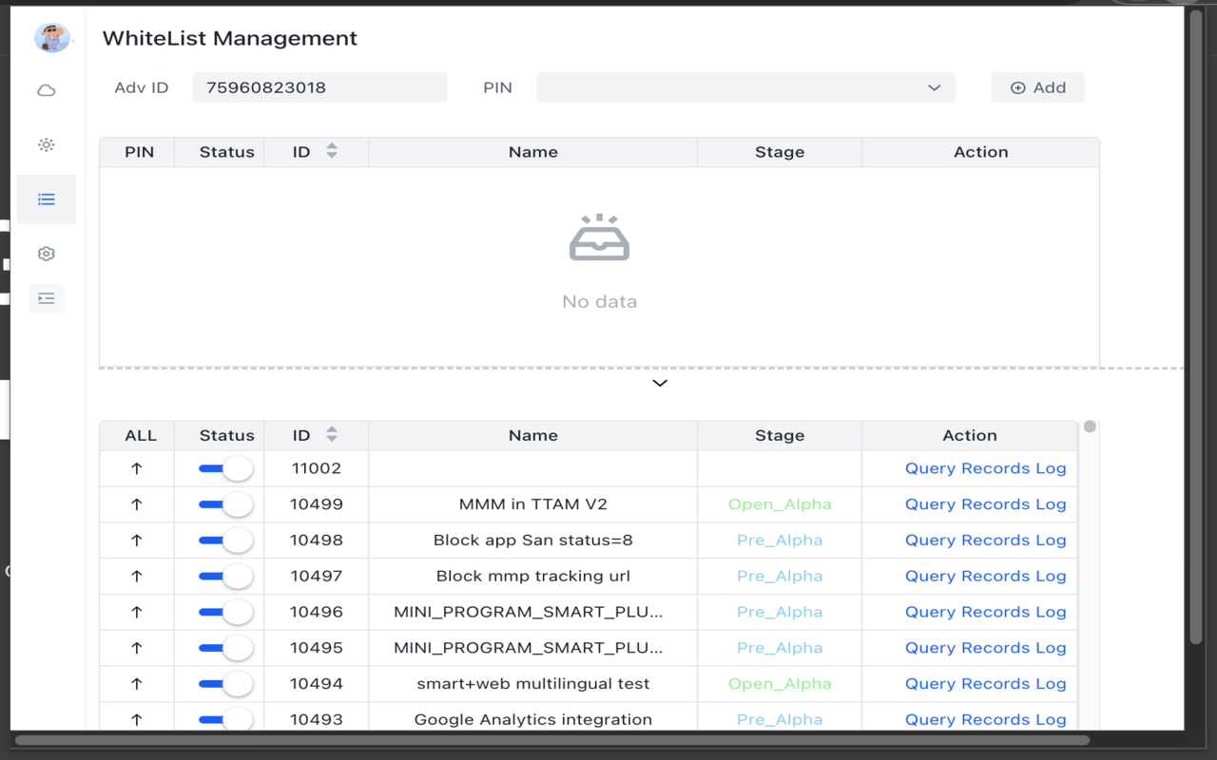Image resolution: width=1217 pixels, height=760 pixels.
Task: Open the user avatar at sidebar top
Action: click(52, 37)
